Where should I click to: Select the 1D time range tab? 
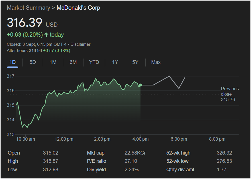point(13,62)
